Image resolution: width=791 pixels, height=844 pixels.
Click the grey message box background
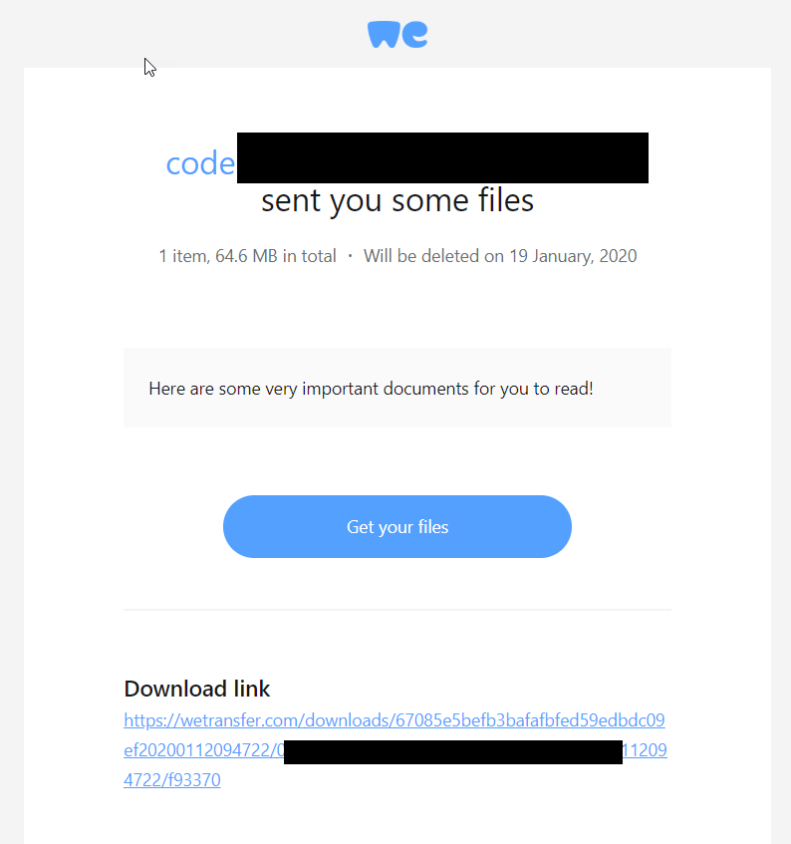tap(397, 415)
